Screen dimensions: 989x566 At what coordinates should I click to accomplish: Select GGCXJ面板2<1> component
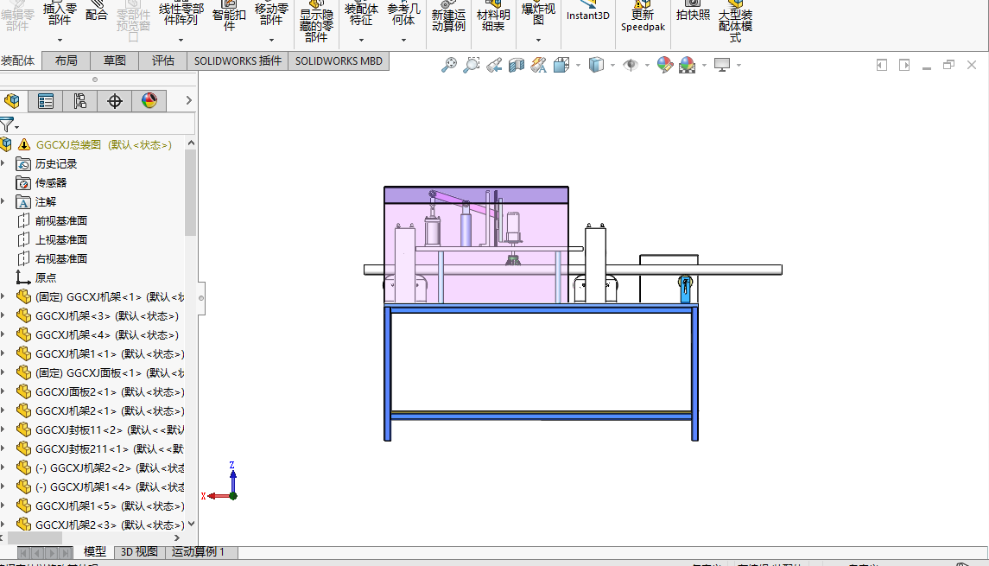(110, 391)
